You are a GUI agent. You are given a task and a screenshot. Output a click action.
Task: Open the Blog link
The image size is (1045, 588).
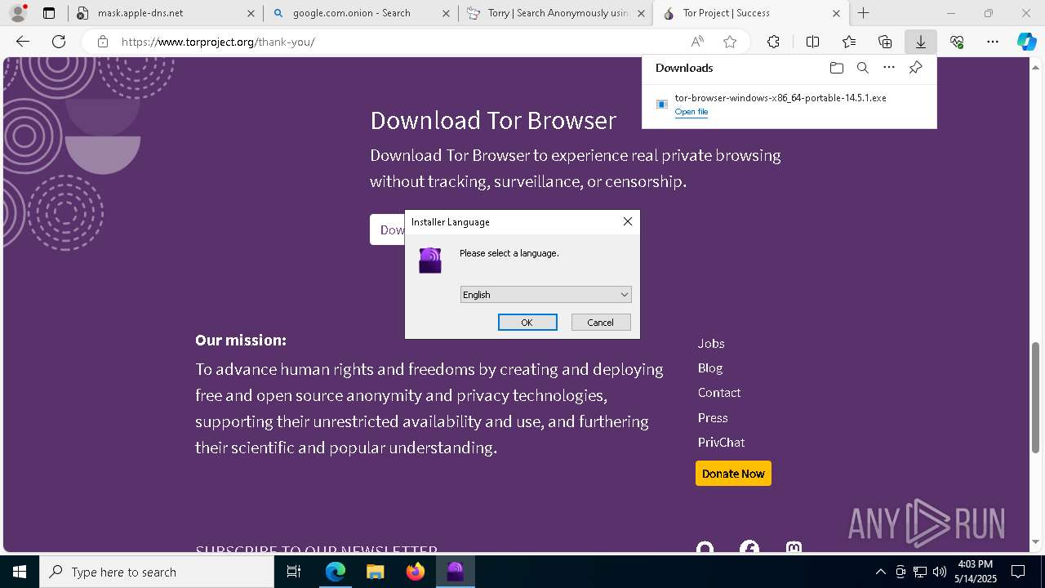pyautogui.click(x=710, y=368)
